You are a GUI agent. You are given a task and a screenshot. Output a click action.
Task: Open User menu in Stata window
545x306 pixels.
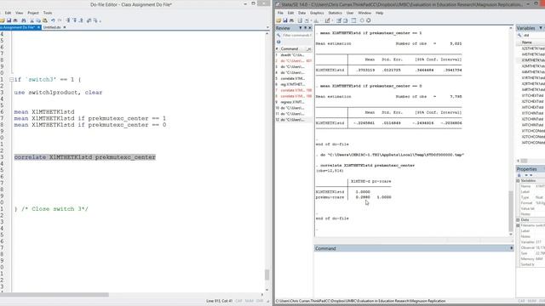[350, 13]
